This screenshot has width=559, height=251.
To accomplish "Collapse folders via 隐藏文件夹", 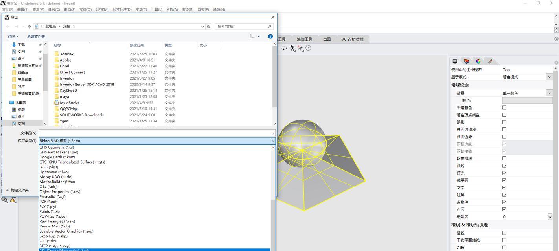I will tap(17, 190).
